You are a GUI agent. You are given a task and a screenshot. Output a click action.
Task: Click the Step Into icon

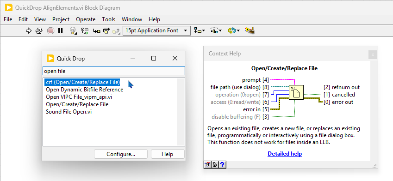[96, 31]
